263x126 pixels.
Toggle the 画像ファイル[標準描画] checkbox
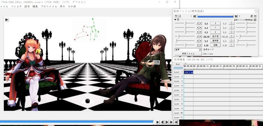(255, 20)
